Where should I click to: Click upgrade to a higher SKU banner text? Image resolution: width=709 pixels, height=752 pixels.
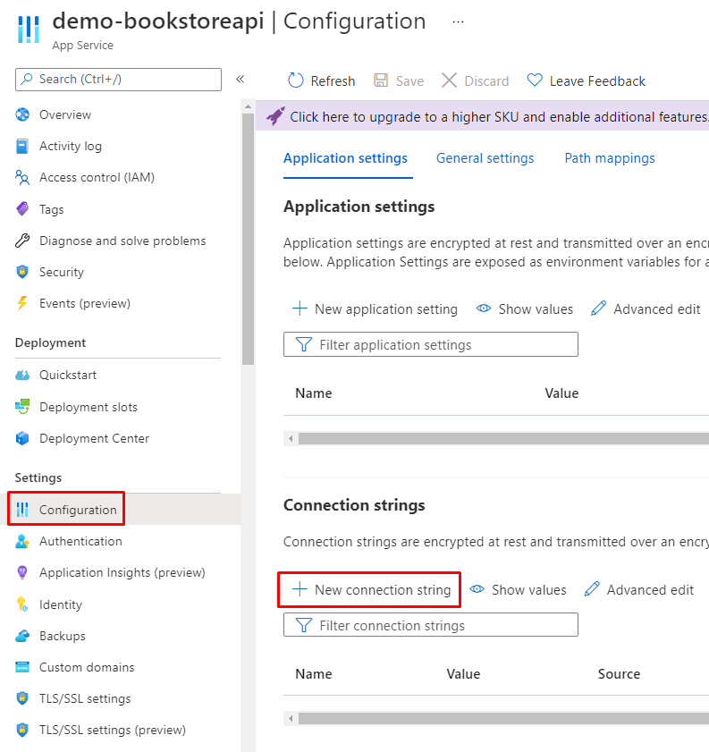click(x=499, y=116)
